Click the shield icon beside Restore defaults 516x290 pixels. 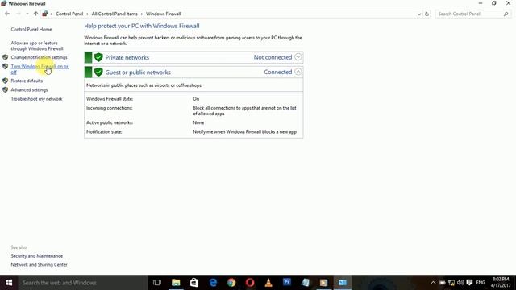[6, 81]
